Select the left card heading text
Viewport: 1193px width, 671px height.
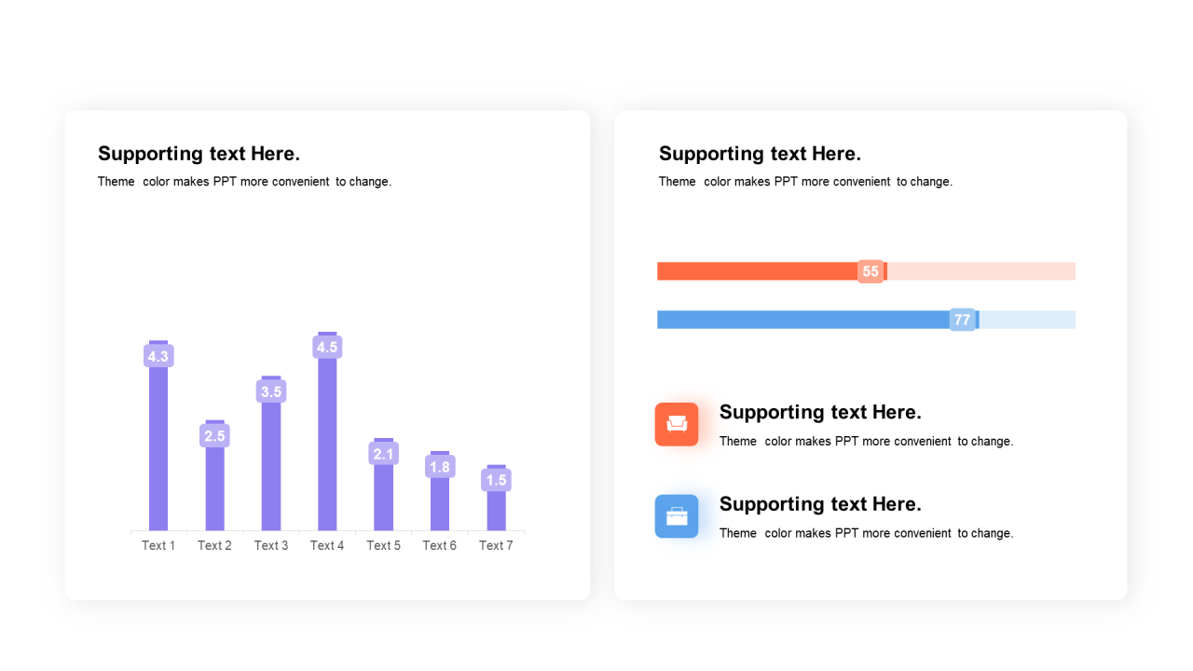click(x=199, y=154)
